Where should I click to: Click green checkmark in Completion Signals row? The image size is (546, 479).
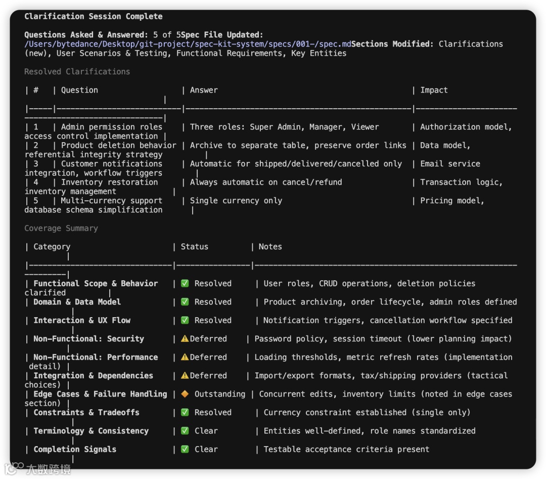pos(185,449)
